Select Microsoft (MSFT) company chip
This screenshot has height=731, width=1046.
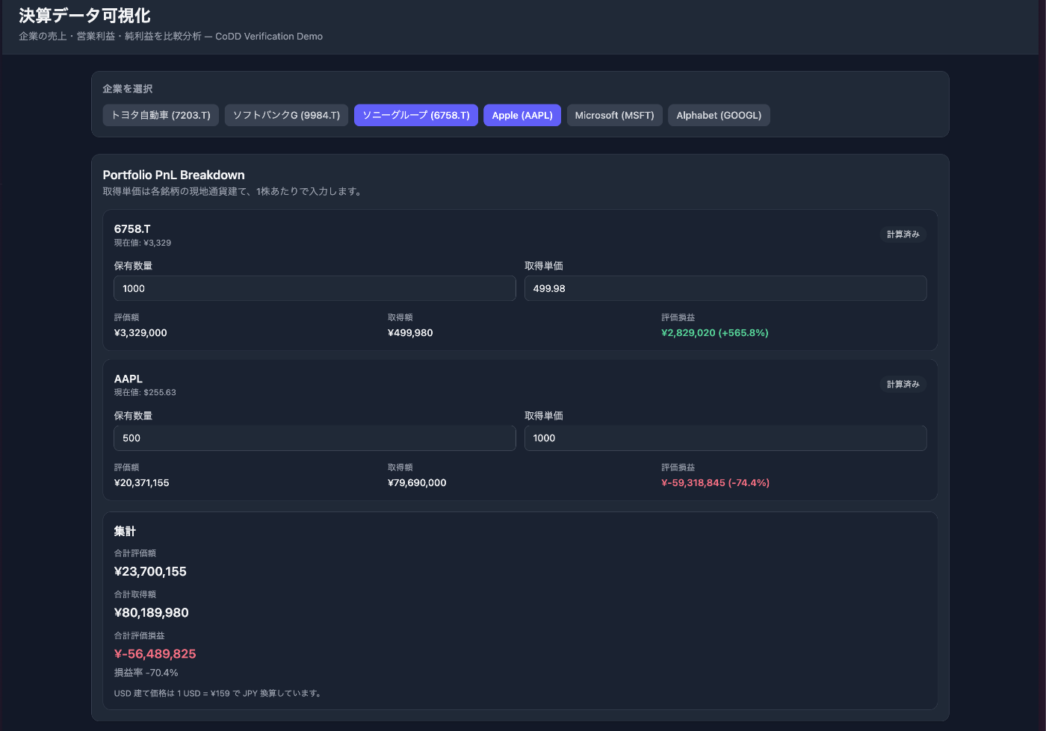tap(614, 115)
